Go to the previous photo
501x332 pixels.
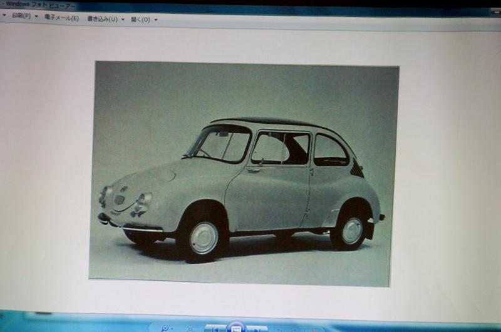(215, 329)
